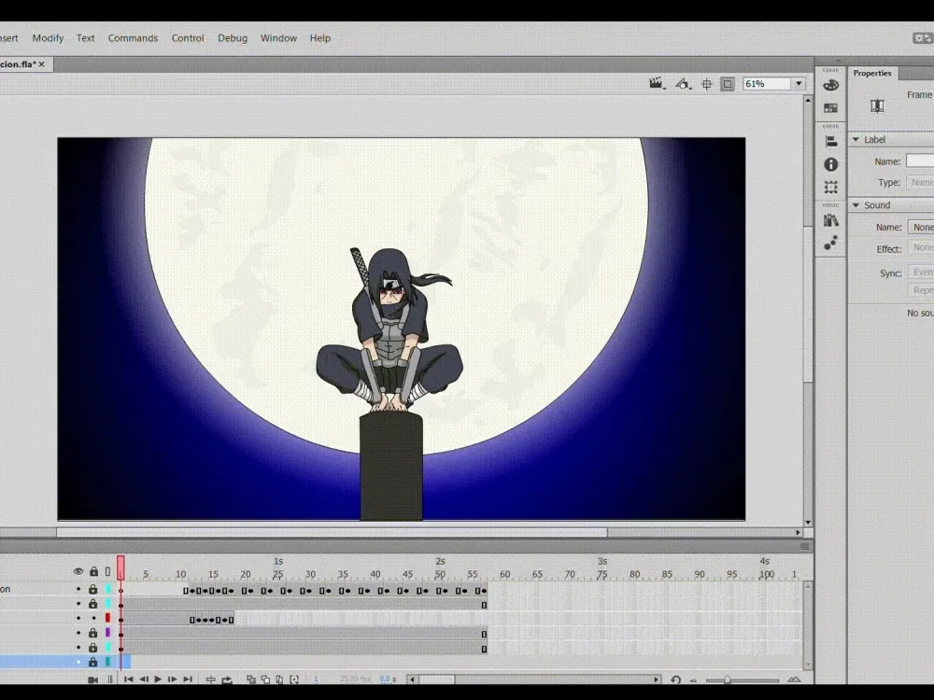This screenshot has height=700, width=934.
Task: Click the Center Stage crosshair icon
Action: pyautogui.click(x=706, y=84)
